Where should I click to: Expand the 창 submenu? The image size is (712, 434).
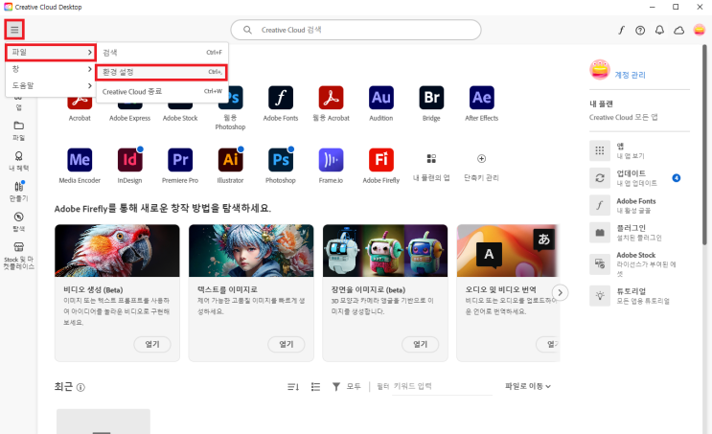[x=51, y=69]
